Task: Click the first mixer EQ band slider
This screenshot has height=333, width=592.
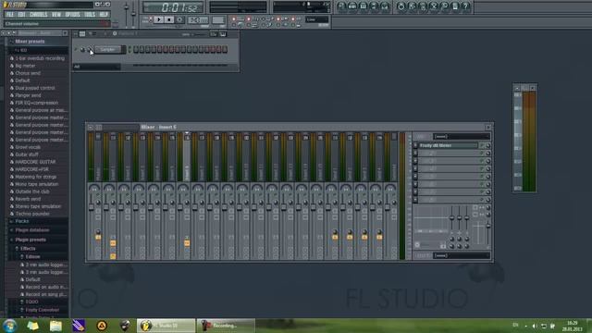Action: (451, 218)
